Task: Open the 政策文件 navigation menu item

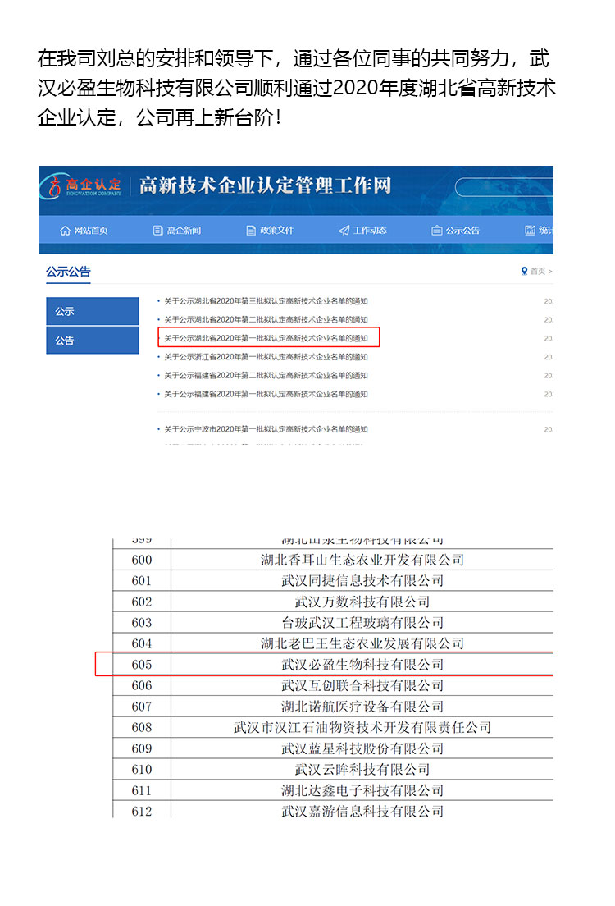Action: click(276, 231)
